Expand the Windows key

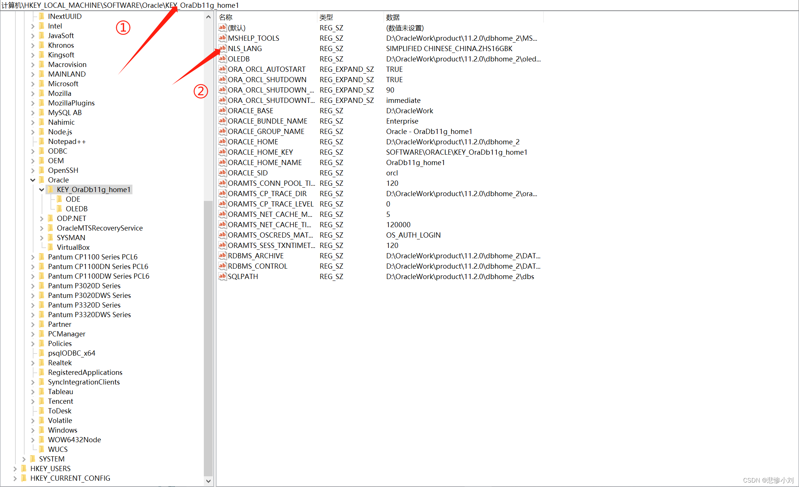point(33,430)
